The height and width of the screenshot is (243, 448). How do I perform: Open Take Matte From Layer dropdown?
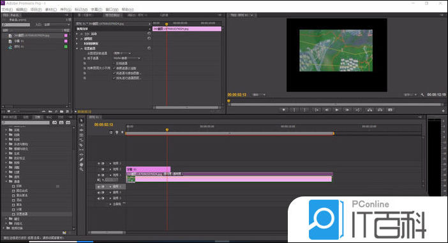(x=123, y=54)
